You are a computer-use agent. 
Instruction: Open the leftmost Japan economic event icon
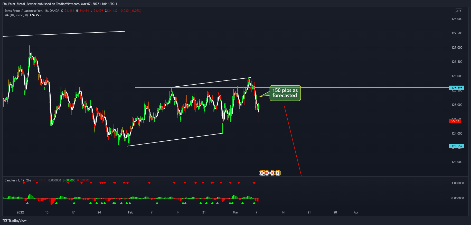point(262,173)
